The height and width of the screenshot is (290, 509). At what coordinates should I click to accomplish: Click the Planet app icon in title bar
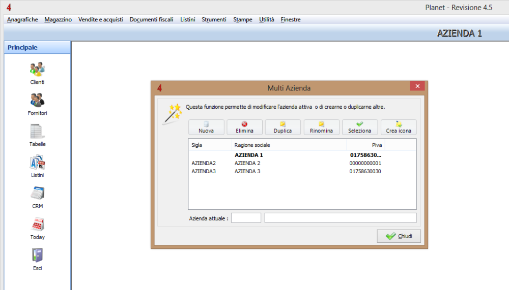click(x=9, y=8)
